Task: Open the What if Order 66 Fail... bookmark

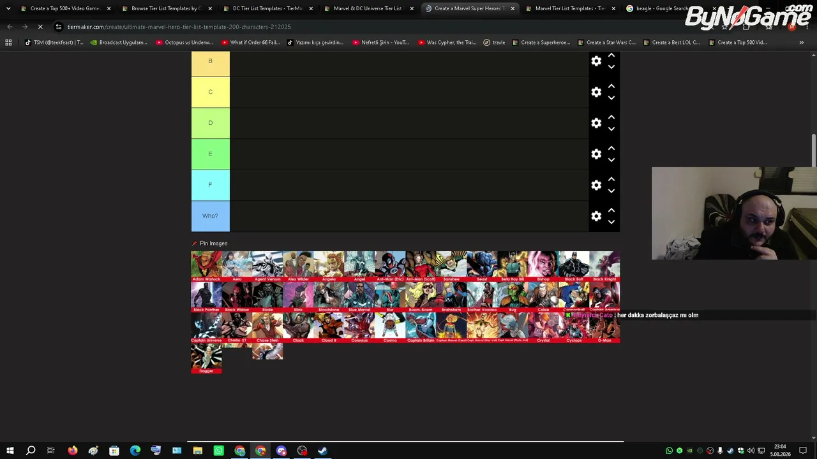Action: click(x=251, y=43)
